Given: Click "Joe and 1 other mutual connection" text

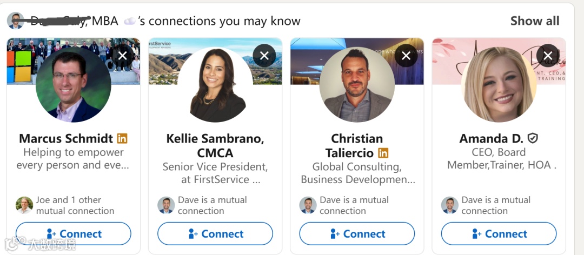Looking at the screenshot, I should [75, 205].
